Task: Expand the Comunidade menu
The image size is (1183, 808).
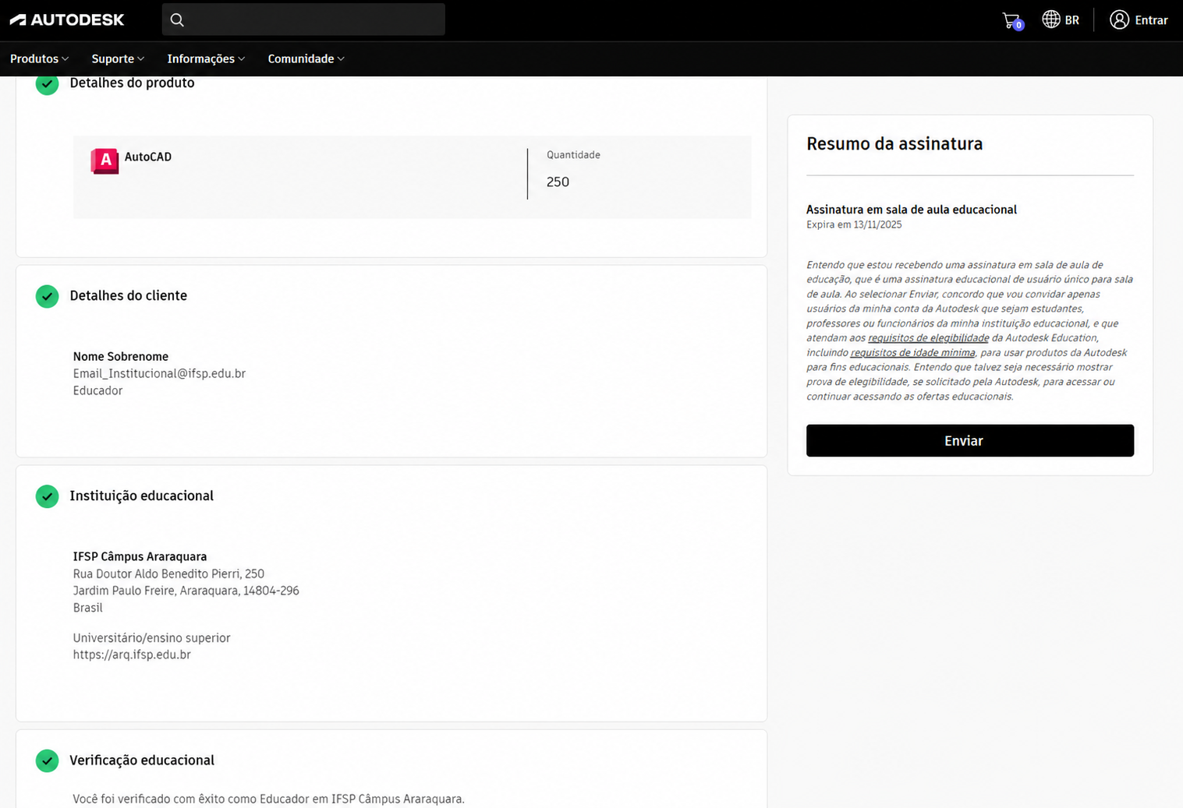Action: tap(306, 58)
